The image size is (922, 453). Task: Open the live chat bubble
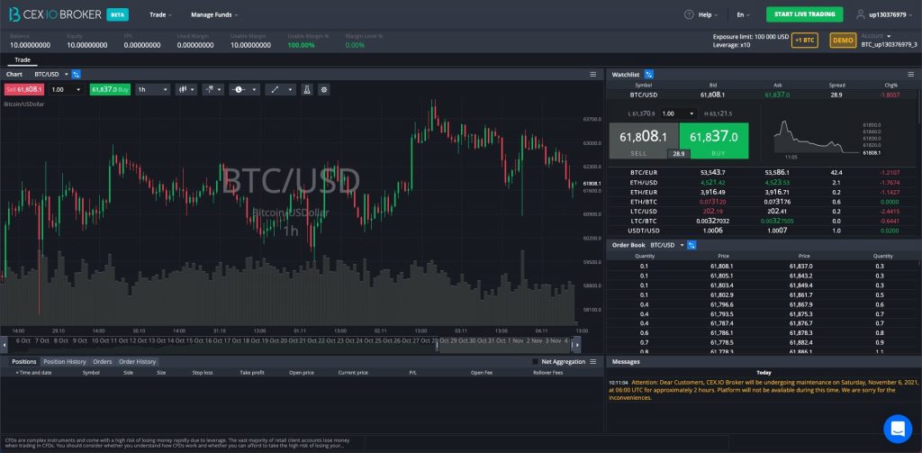point(898,429)
